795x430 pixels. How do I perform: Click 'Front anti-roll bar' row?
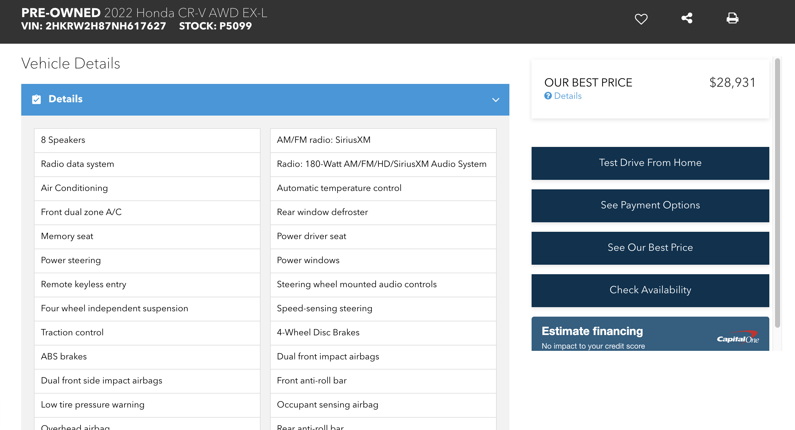(383, 381)
